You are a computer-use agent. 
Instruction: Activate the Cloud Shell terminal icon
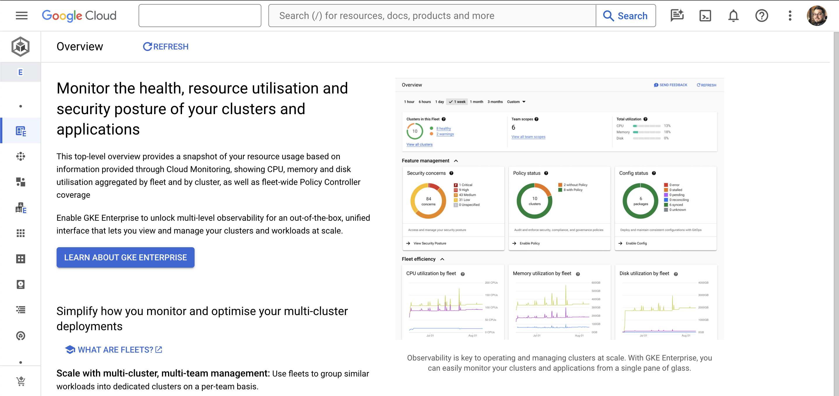(x=705, y=16)
